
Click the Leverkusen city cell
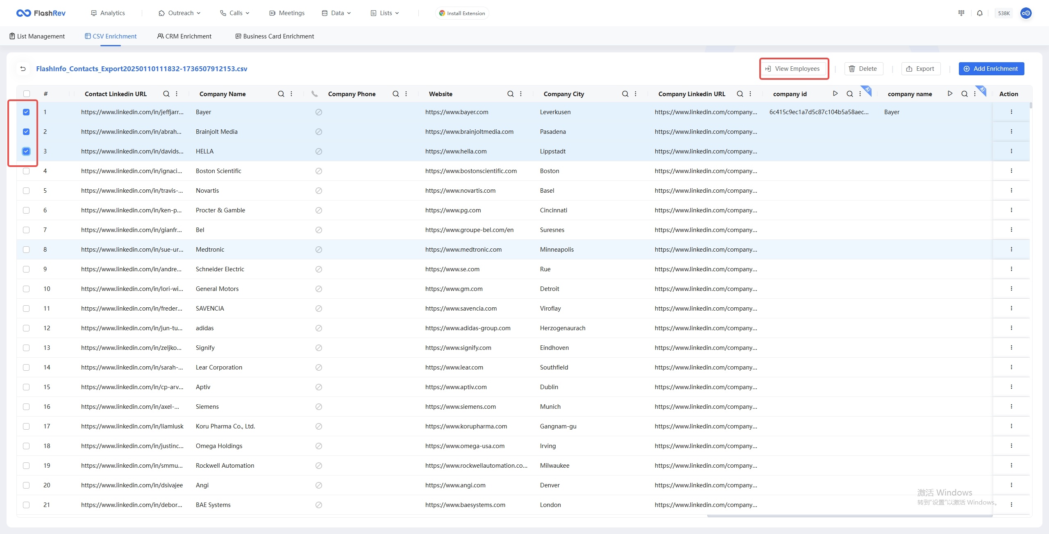(x=555, y=112)
